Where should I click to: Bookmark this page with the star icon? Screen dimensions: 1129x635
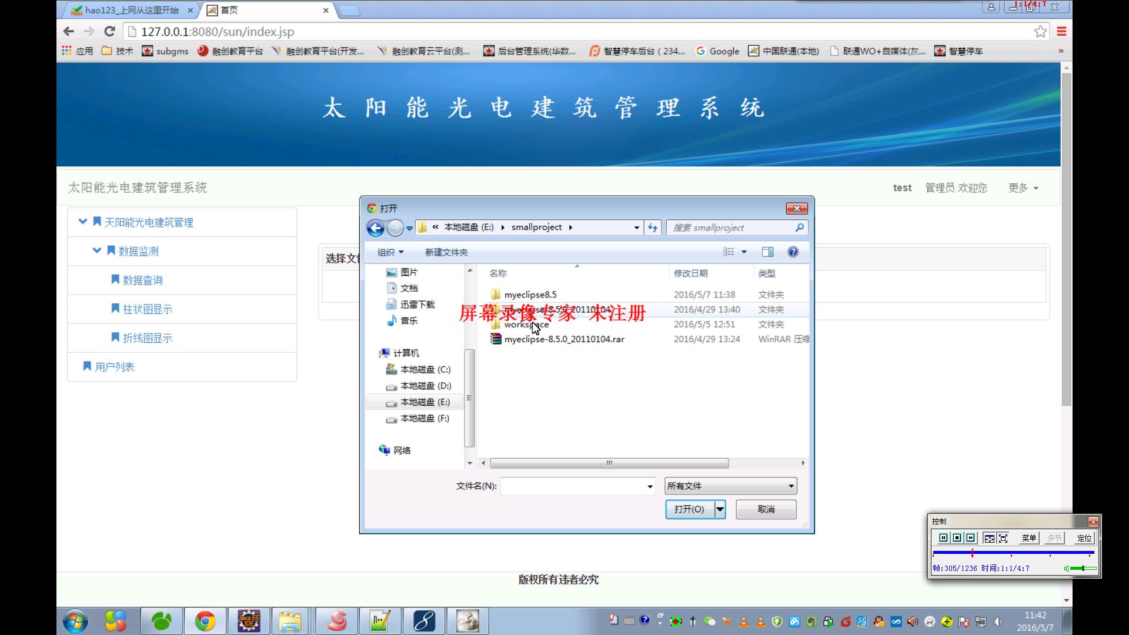coord(1040,32)
